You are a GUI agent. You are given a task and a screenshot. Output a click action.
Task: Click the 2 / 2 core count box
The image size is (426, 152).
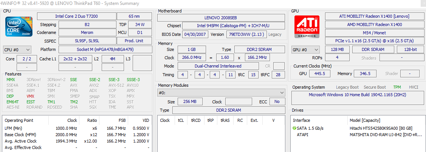pos(26,59)
